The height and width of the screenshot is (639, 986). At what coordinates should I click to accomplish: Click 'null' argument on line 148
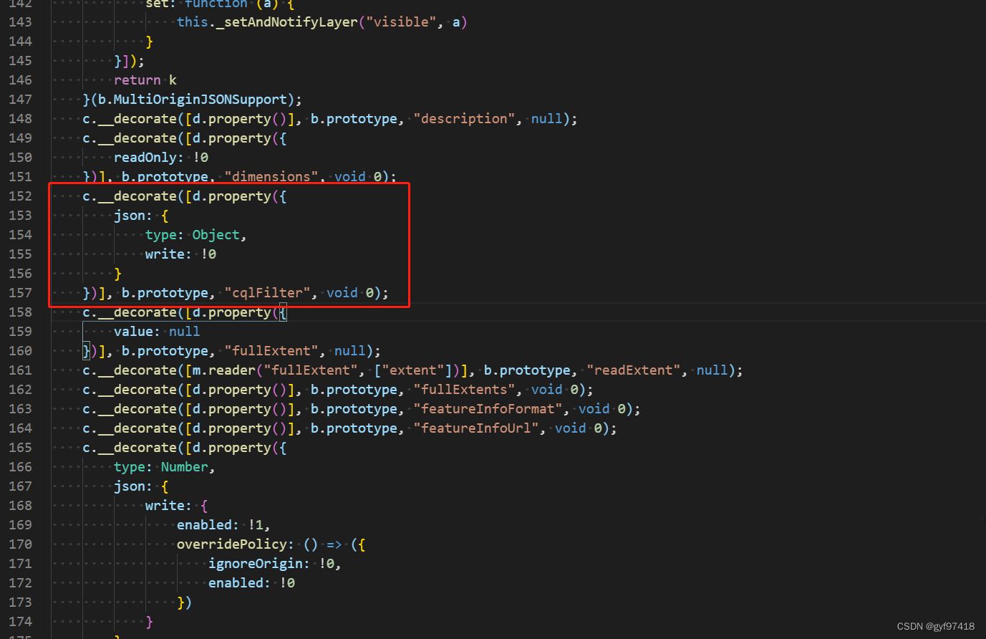(x=546, y=119)
